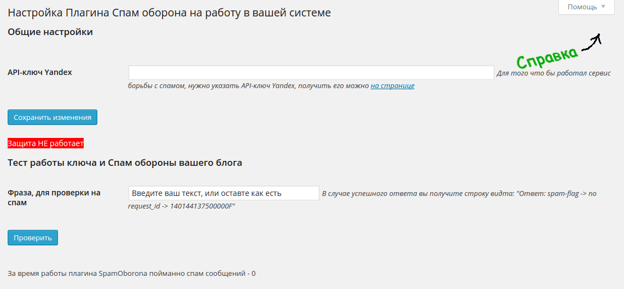Select the "Общие настройки" section heading

click(x=50, y=32)
